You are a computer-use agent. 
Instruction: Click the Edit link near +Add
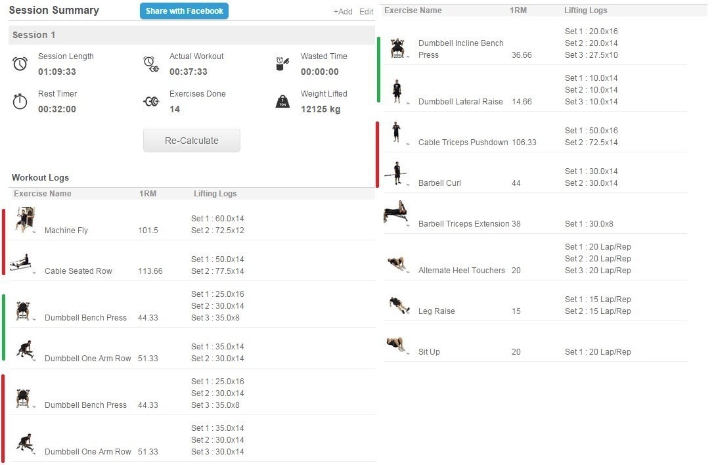click(x=366, y=12)
